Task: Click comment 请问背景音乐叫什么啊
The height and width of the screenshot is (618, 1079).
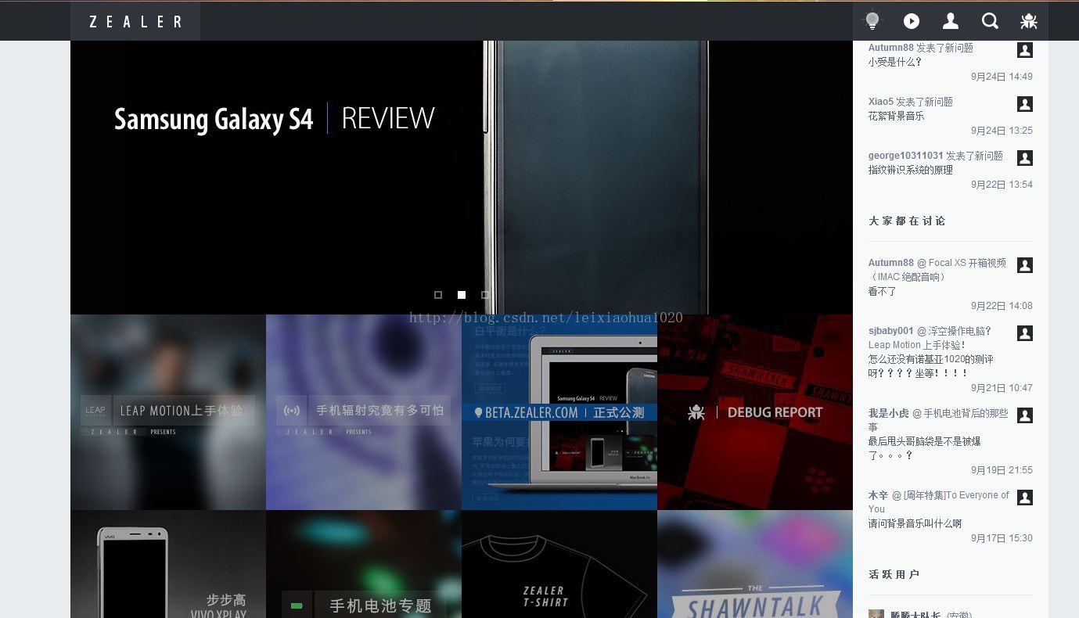Action: click(915, 523)
